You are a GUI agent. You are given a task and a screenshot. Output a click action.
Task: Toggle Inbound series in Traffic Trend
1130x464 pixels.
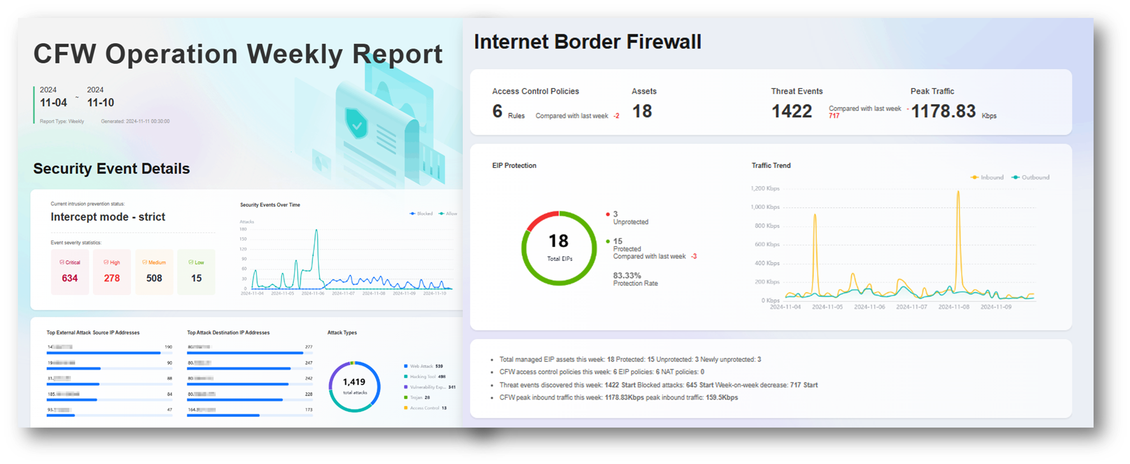tap(987, 178)
